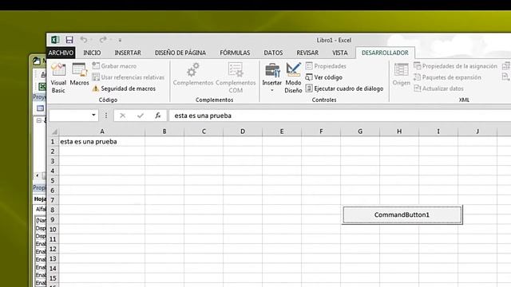Image resolution: width=511 pixels, height=287 pixels.
Task: Select column J header
Action: point(477,132)
